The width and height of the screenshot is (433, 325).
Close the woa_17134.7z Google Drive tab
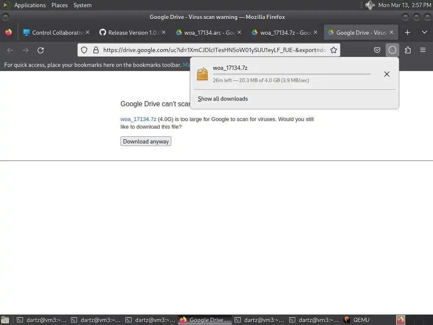click(x=315, y=32)
